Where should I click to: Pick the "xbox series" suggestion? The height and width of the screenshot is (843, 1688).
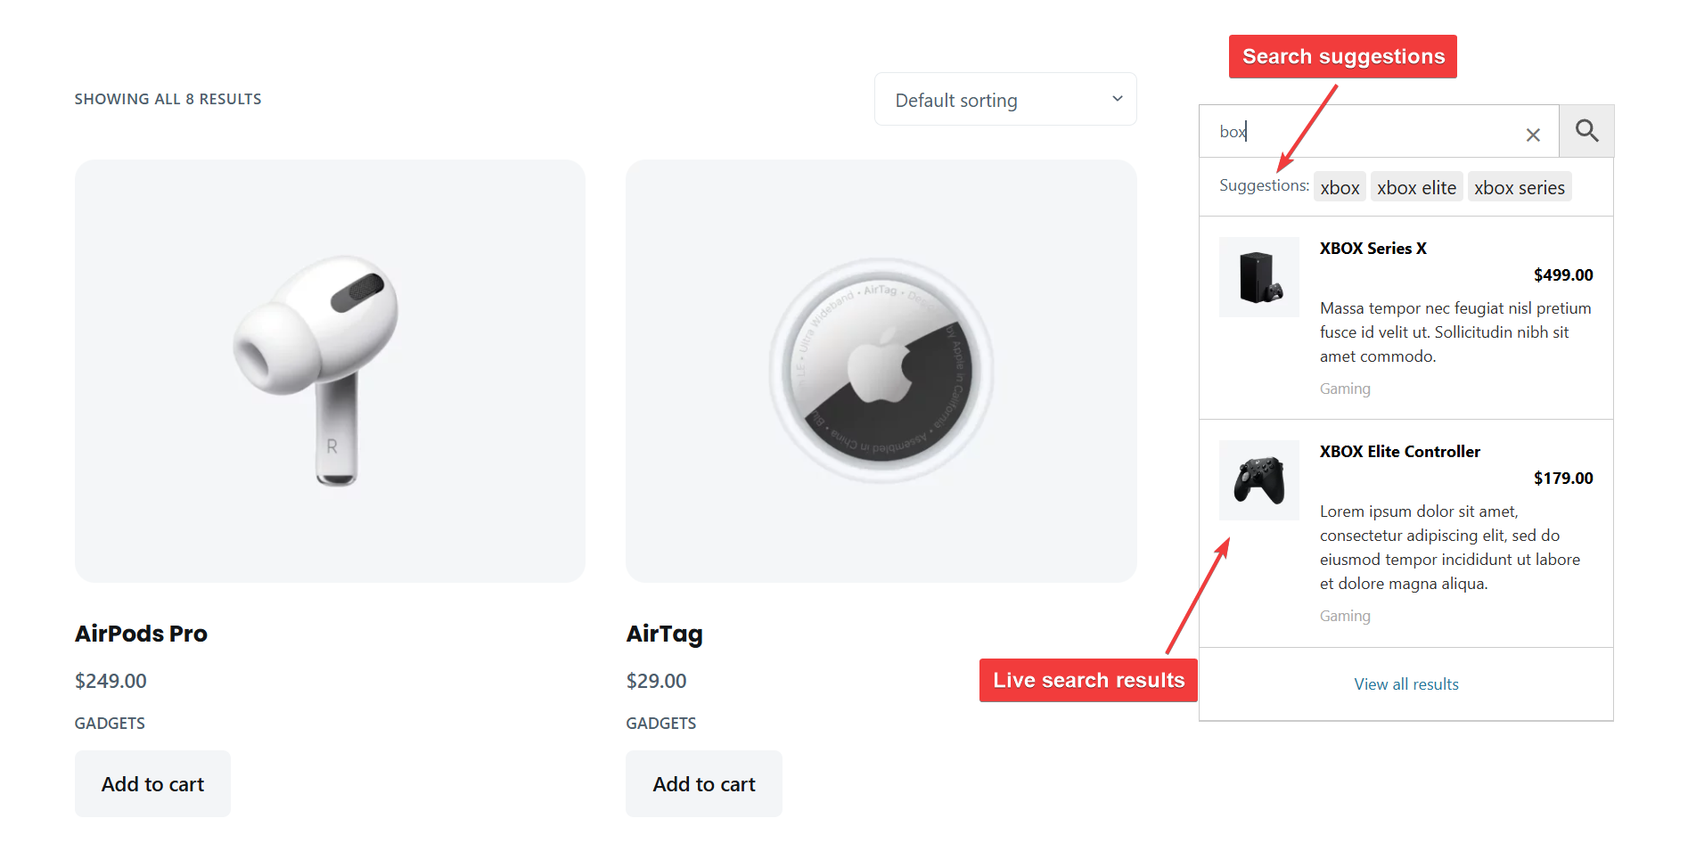pyautogui.click(x=1519, y=188)
